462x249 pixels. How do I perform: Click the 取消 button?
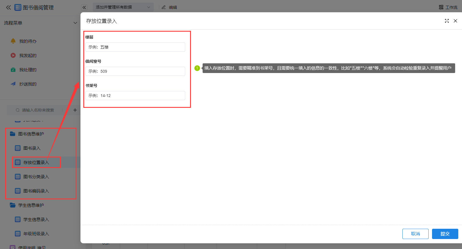[x=415, y=234]
